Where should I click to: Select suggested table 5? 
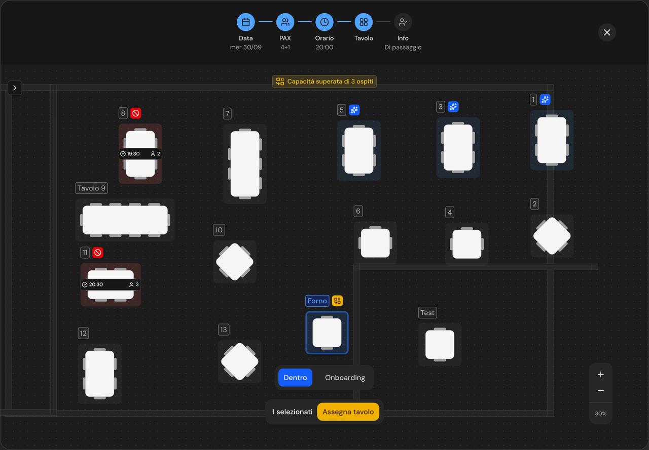click(359, 150)
